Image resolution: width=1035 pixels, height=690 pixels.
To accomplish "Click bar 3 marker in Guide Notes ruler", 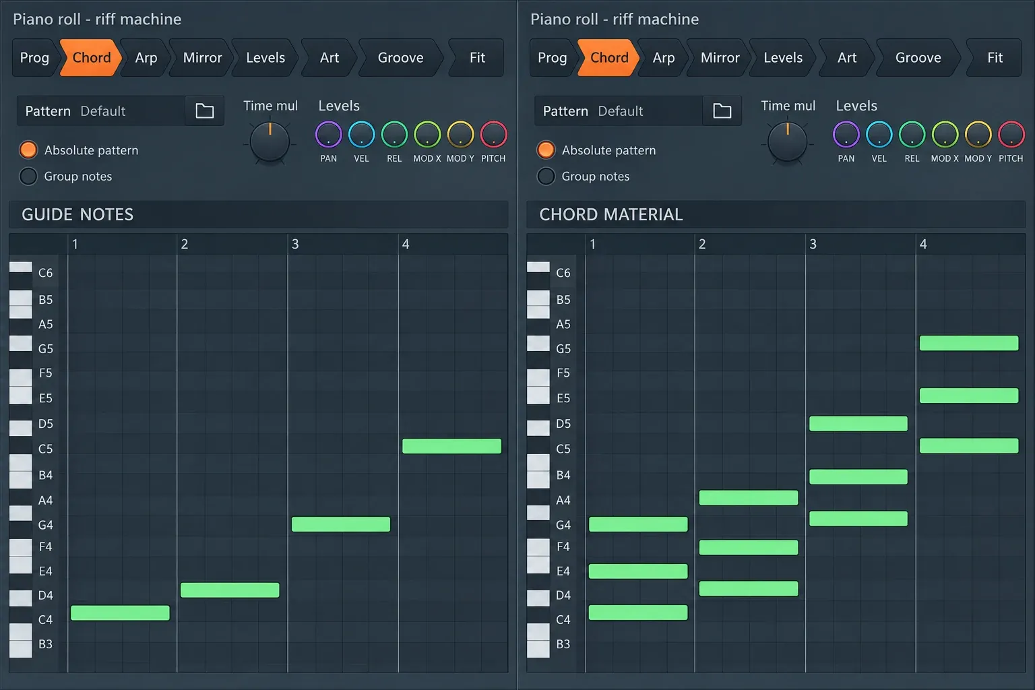I will point(295,244).
